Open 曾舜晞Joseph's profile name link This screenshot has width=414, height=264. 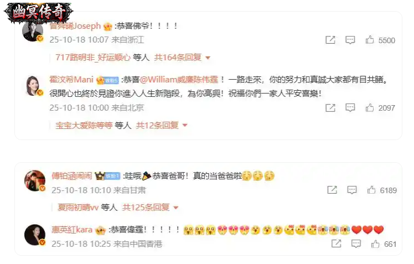coord(75,26)
